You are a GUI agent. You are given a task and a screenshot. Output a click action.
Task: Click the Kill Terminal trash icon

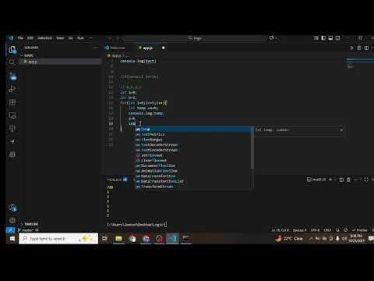point(348,180)
